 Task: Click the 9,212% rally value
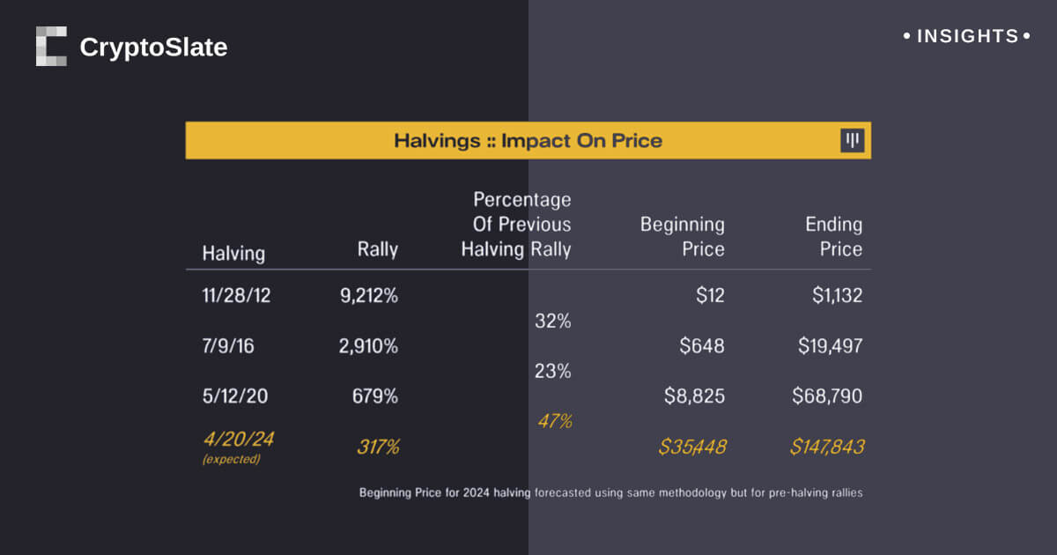[x=368, y=296]
